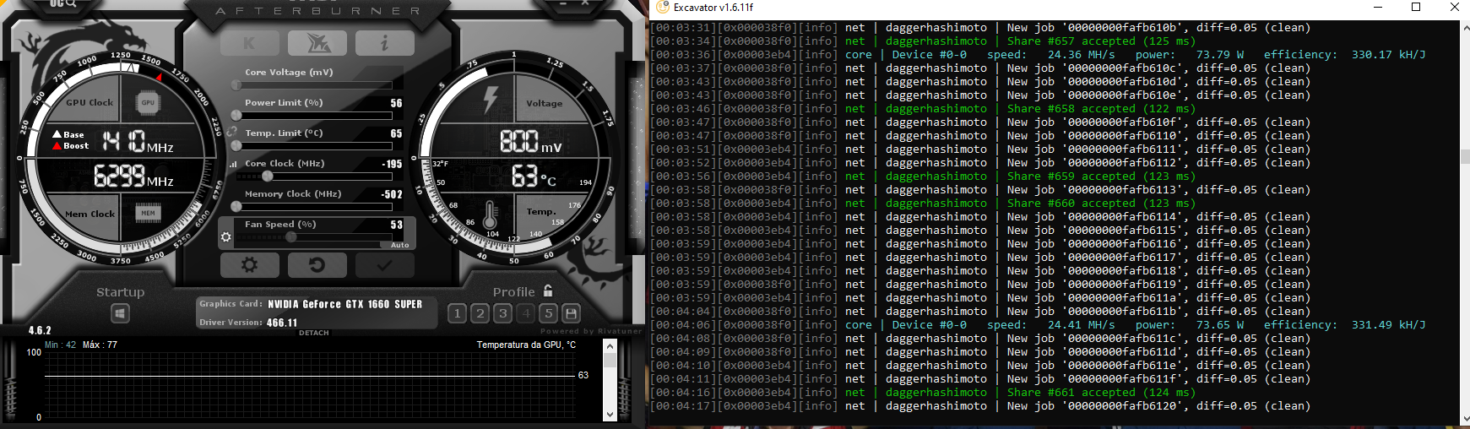Click the Core Voltage slider handle
The height and width of the screenshot is (429, 1470).
click(x=236, y=85)
